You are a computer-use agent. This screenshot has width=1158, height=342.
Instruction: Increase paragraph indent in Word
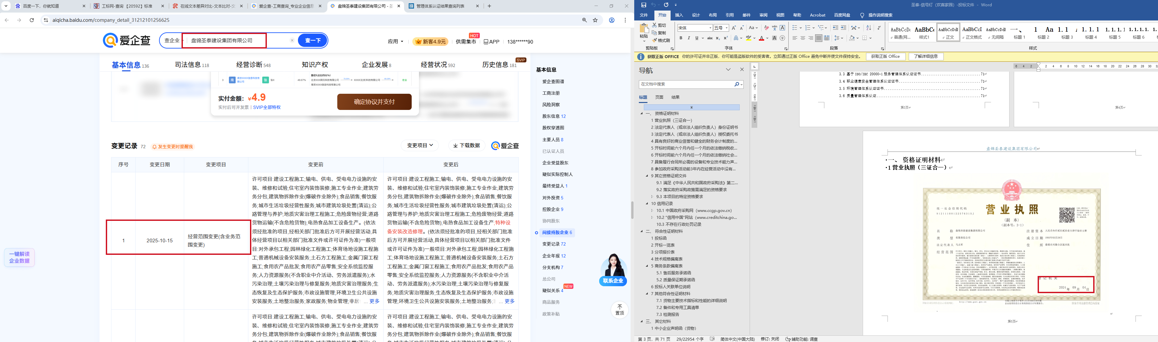point(843,28)
